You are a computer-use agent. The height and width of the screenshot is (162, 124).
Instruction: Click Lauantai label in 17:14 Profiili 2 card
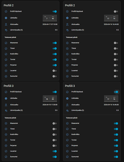point(74,71)
